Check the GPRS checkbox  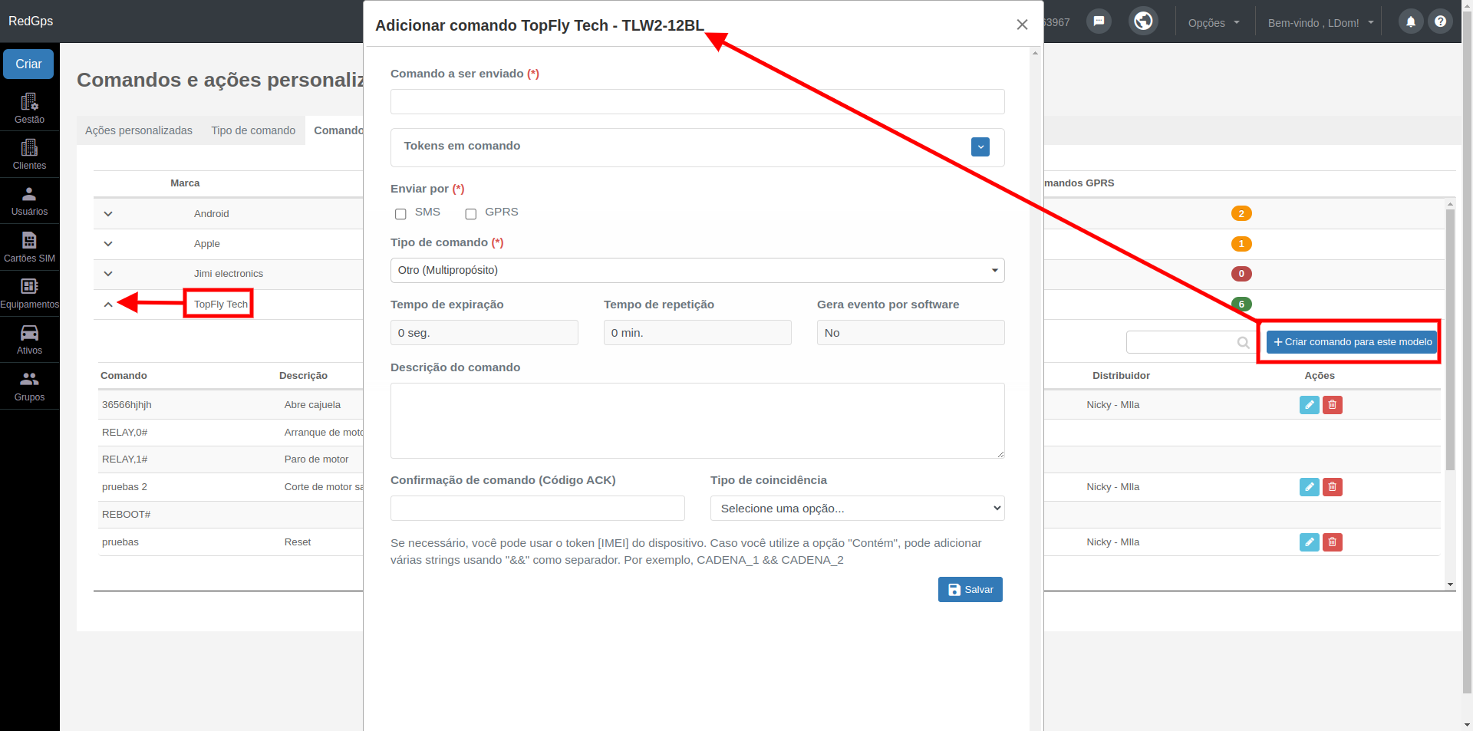[x=471, y=214]
